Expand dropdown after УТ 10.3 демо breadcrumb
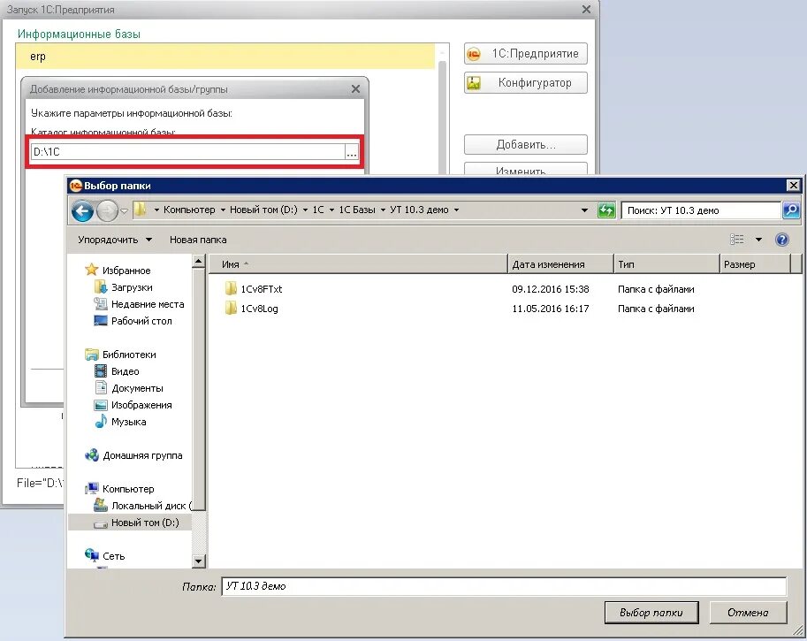807x641 pixels. [x=456, y=210]
